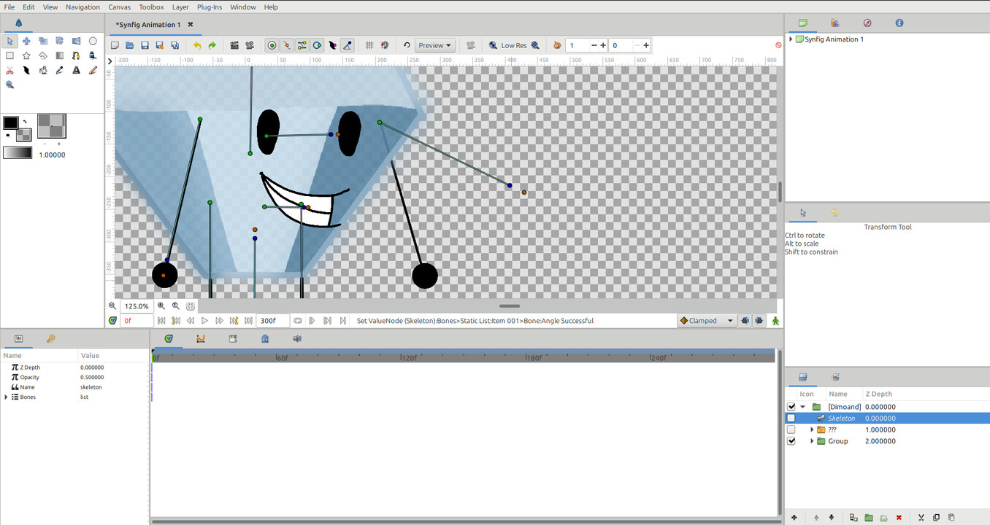
Task: Select the Circle tool
Action: pyautogui.click(x=93, y=41)
